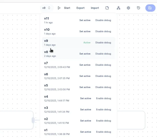The width and height of the screenshot is (157, 138).
Task: Select version v8 in the dropdown list
Action: (46, 52)
